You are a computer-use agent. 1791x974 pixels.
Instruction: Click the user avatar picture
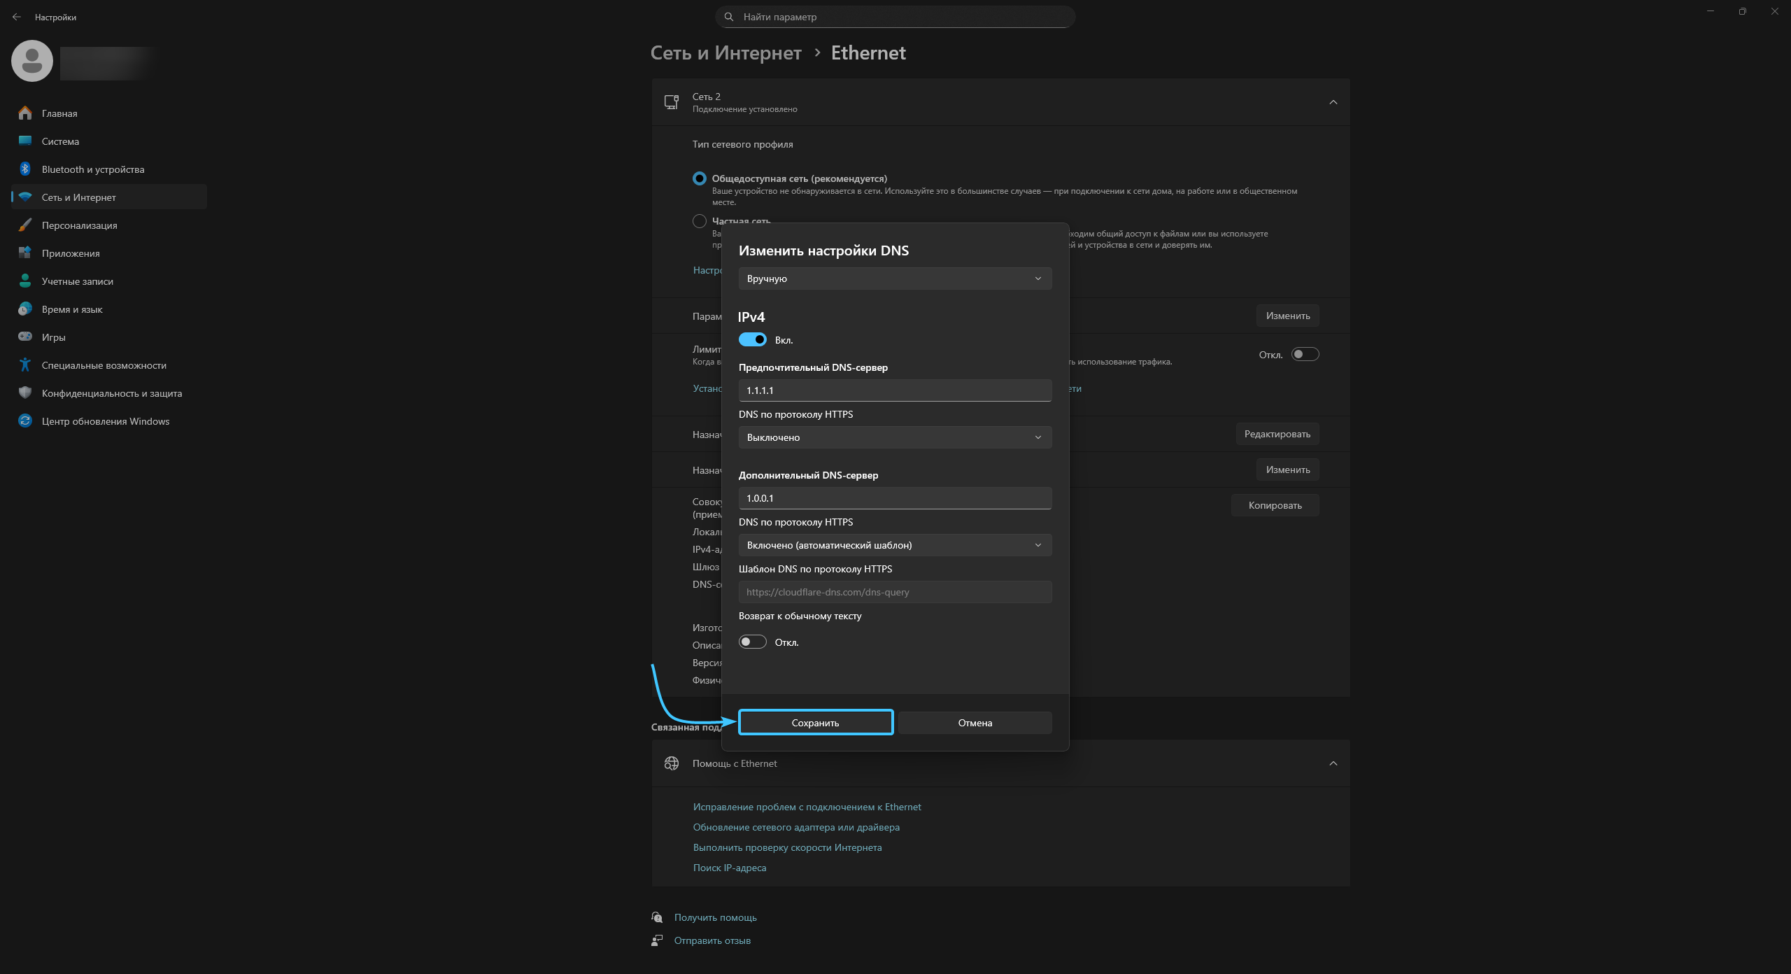(x=32, y=61)
